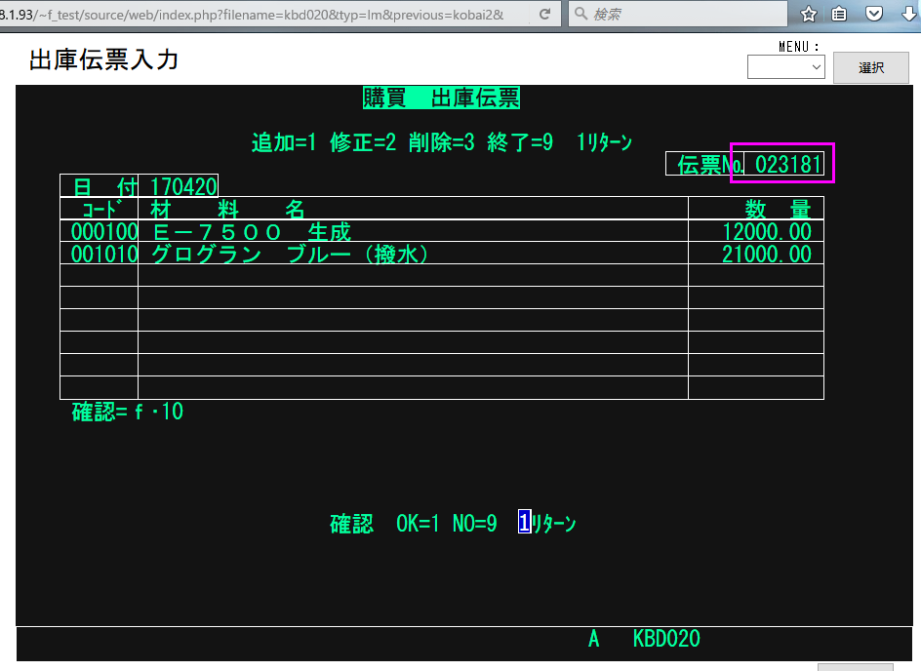Open the bookmarks list icon
921x671 pixels.
(x=839, y=14)
